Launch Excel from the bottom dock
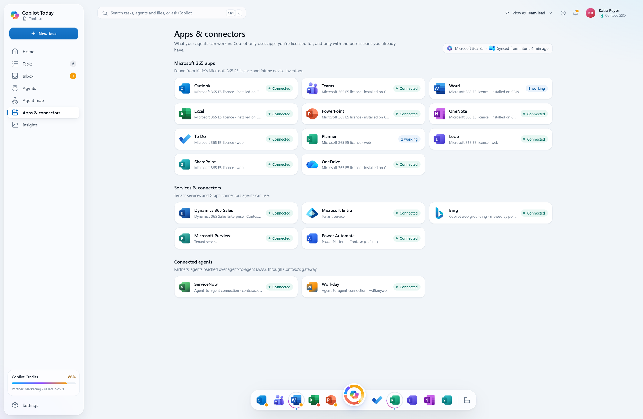The width and height of the screenshot is (643, 419). point(313,400)
